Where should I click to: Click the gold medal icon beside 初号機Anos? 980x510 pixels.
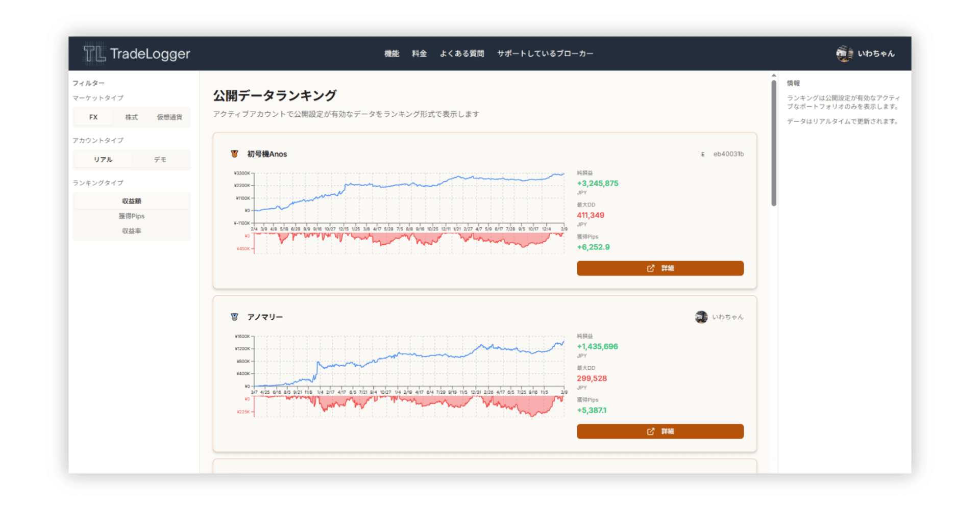235,153
